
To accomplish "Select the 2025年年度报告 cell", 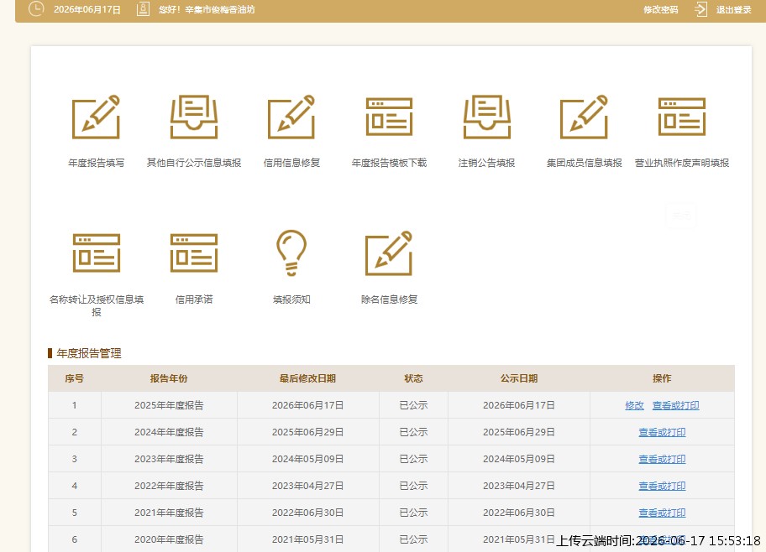I will pos(169,405).
